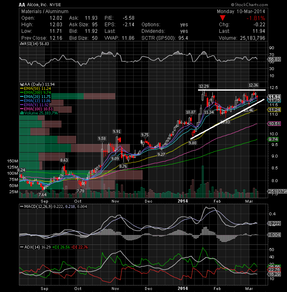Click the High price 12.03
Image resolution: width=287 pixels, height=292 pixels.
(56, 25)
